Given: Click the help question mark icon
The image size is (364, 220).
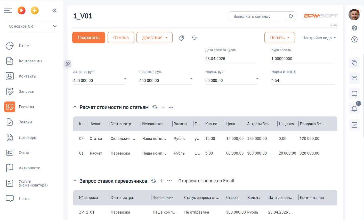Looking at the screenshot, I should click(x=354, y=39).
